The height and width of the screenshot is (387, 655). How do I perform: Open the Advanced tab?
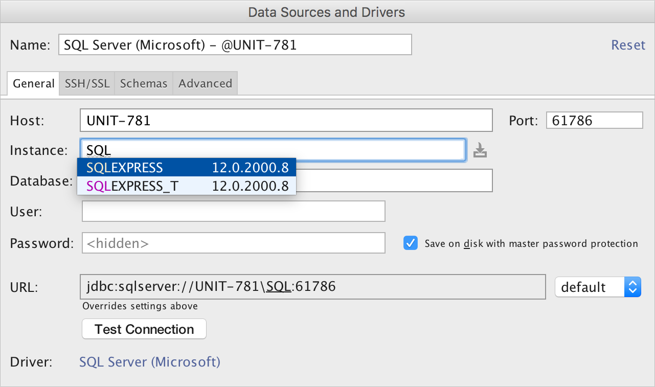tap(205, 83)
